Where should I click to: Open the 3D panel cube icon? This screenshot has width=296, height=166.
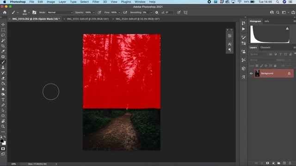coord(244,69)
